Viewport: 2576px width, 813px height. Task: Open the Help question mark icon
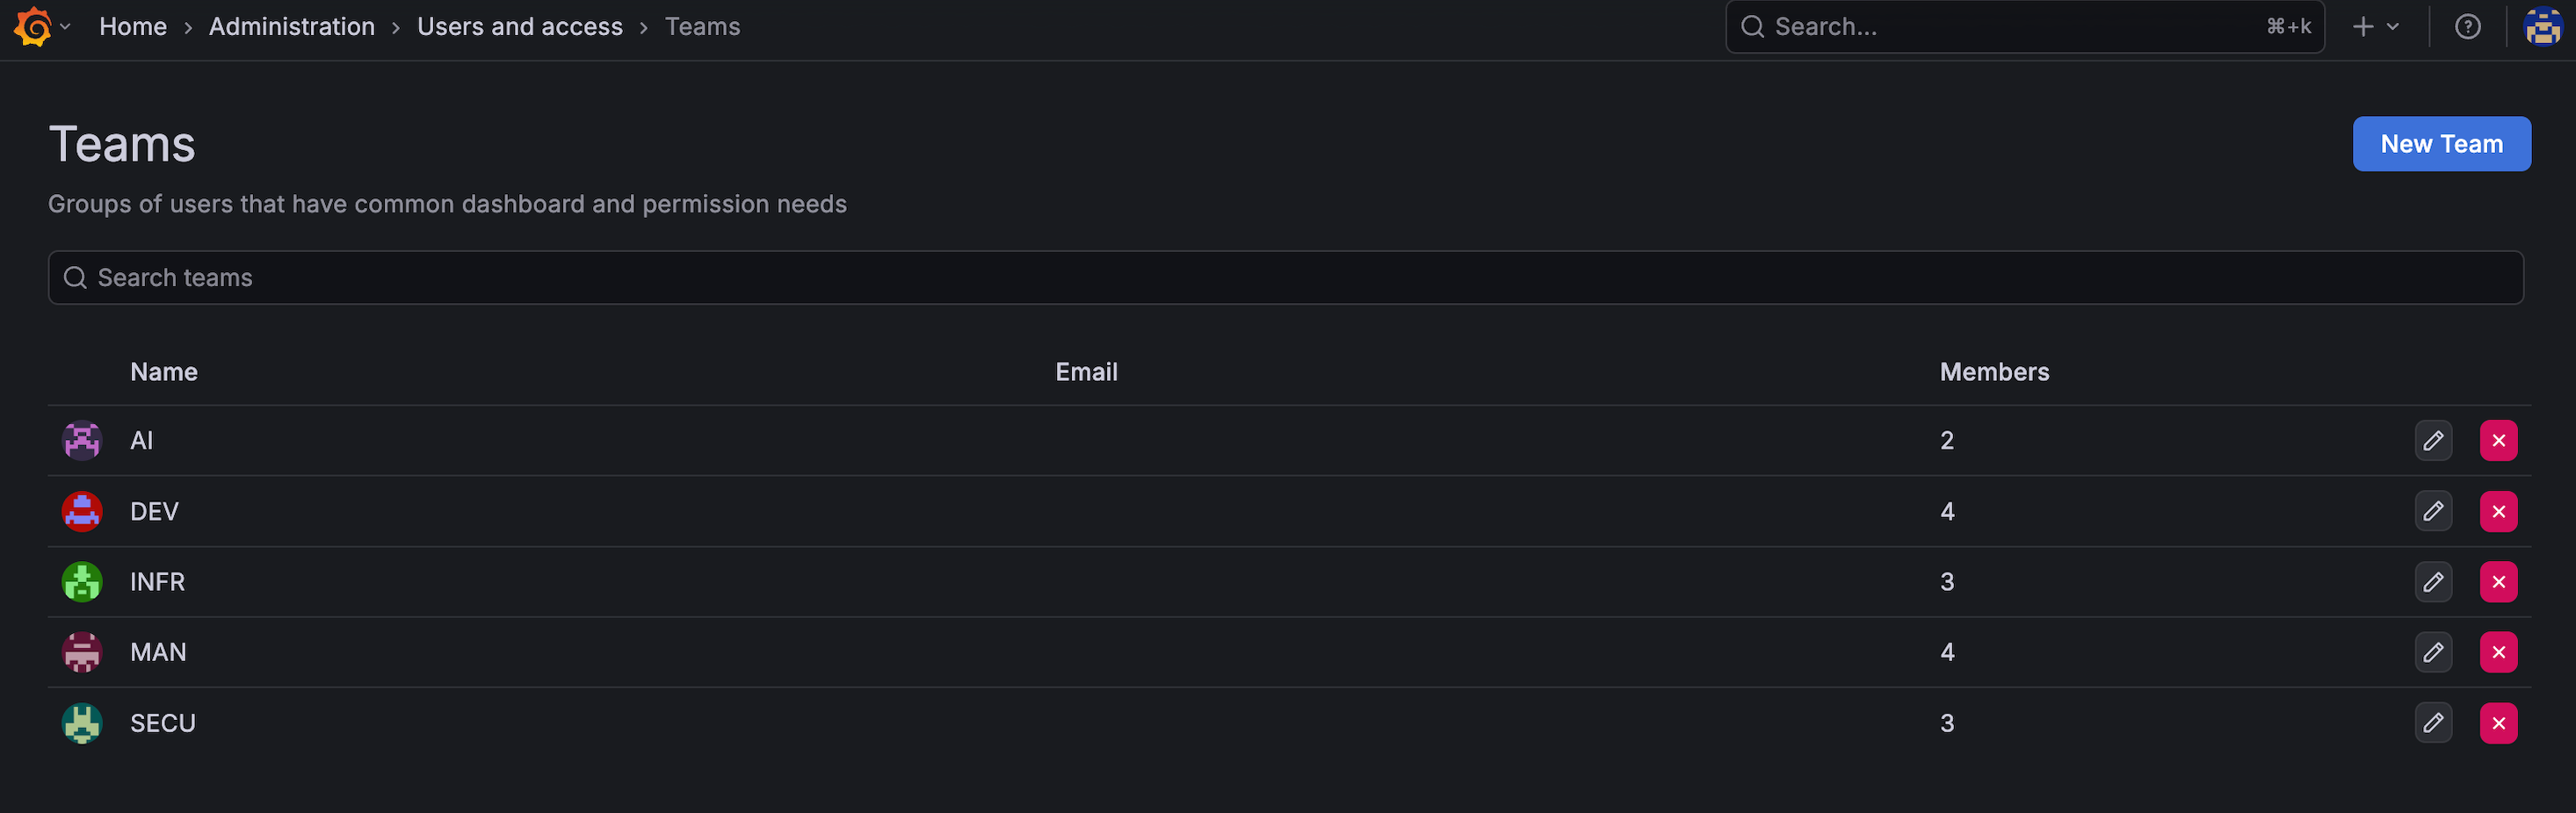tap(2468, 26)
